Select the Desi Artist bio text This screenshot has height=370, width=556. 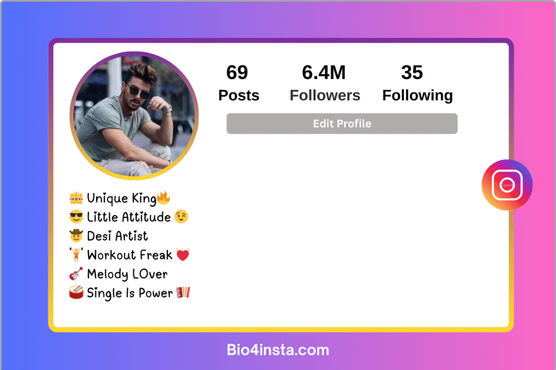(117, 236)
